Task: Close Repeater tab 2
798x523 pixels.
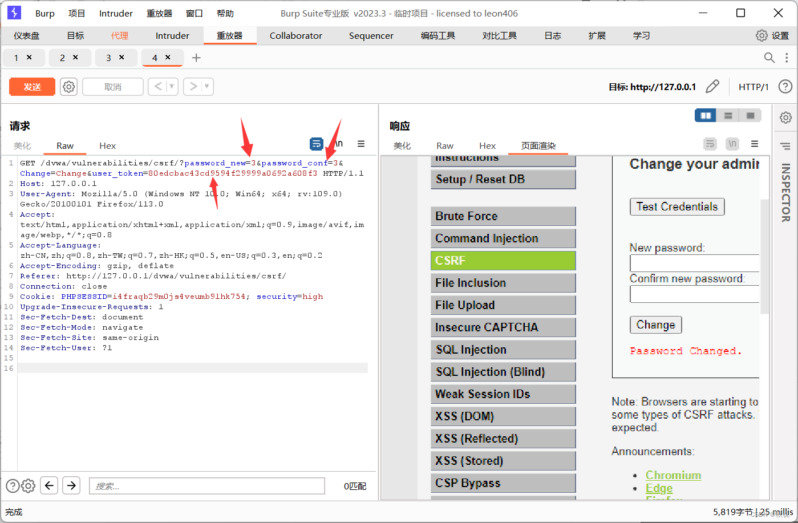Action: [x=75, y=57]
